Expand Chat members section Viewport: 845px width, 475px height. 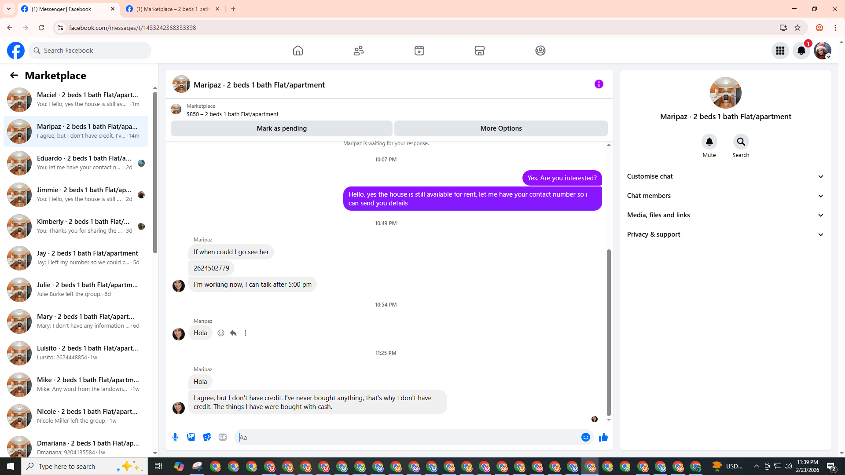click(x=725, y=196)
